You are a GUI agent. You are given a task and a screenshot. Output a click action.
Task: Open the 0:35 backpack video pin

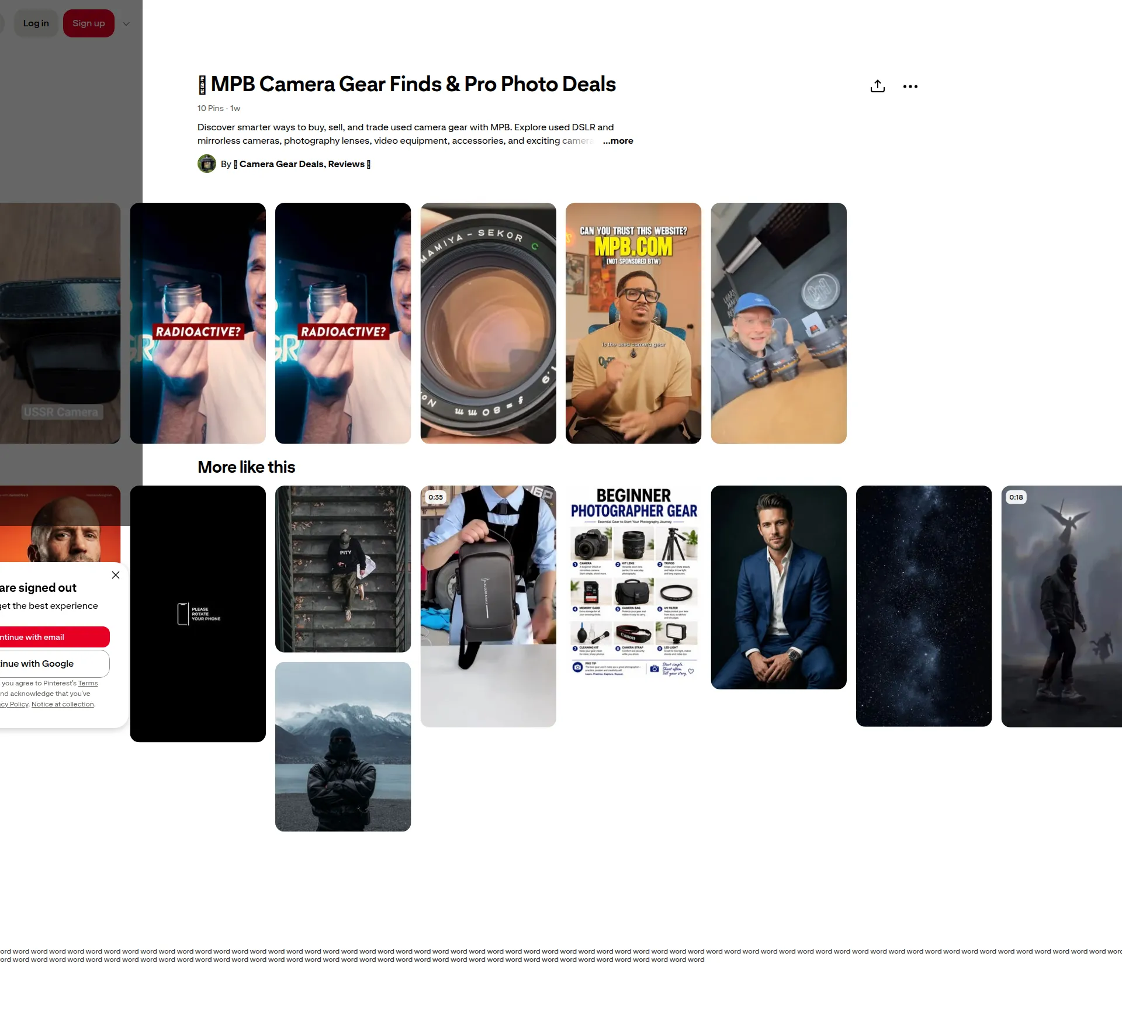pyautogui.click(x=489, y=606)
